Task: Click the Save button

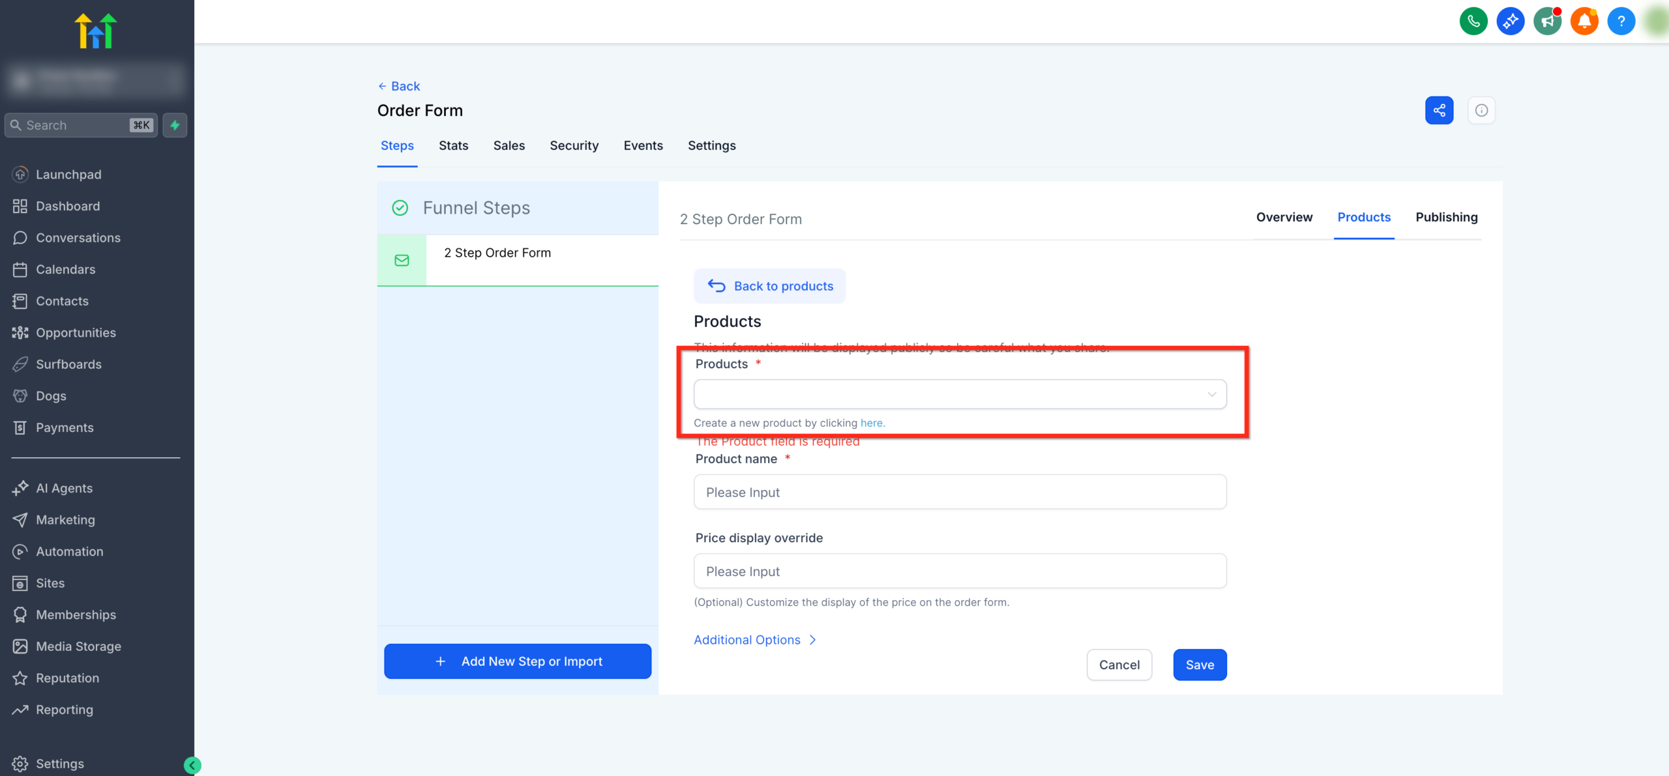Action: [1199, 665]
